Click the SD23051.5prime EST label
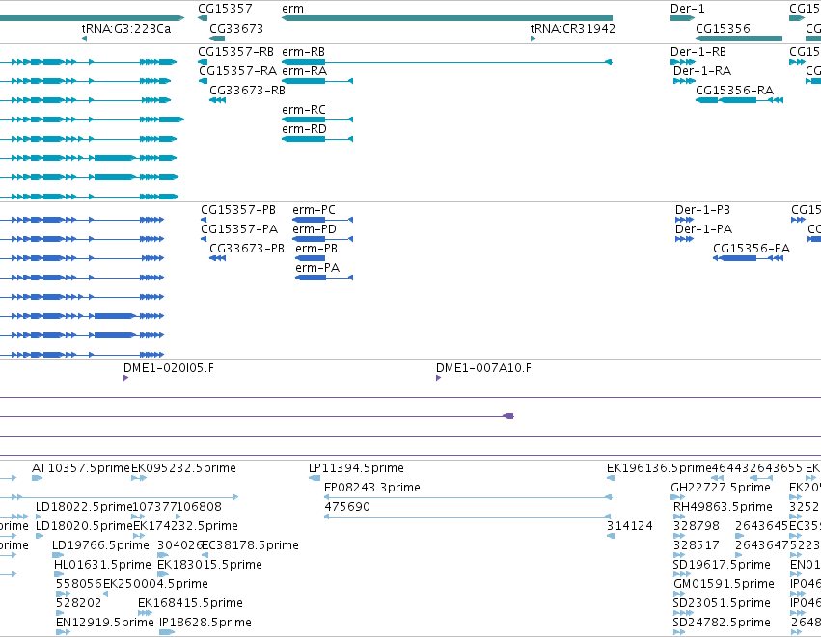This screenshot has height=637, width=821. (722, 603)
